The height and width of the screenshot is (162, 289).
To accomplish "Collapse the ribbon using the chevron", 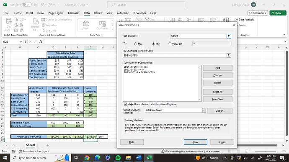I will 284,34.
